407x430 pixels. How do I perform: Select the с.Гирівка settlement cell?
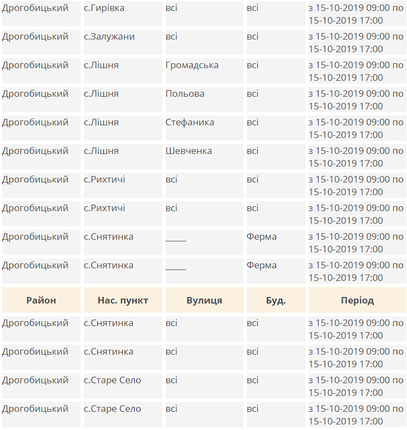pos(104,8)
